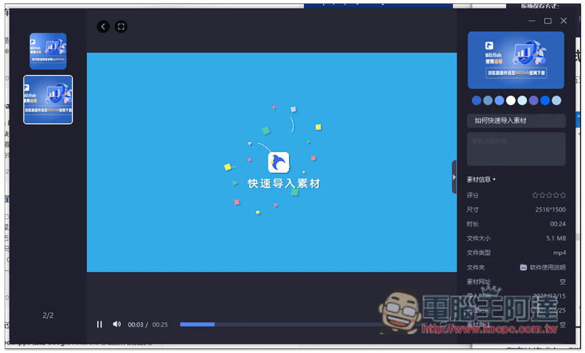Screen dimensions: 585x353
Task: Click the current time 00:03 label
Action: click(136, 325)
